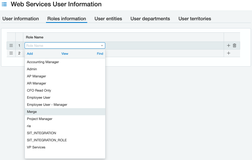Choose the VP Services role
252x160 pixels.
(x=36, y=147)
